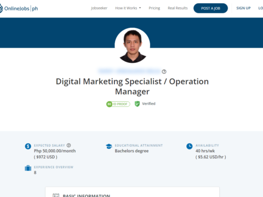Click the How It Works caret arrow

[140, 8]
